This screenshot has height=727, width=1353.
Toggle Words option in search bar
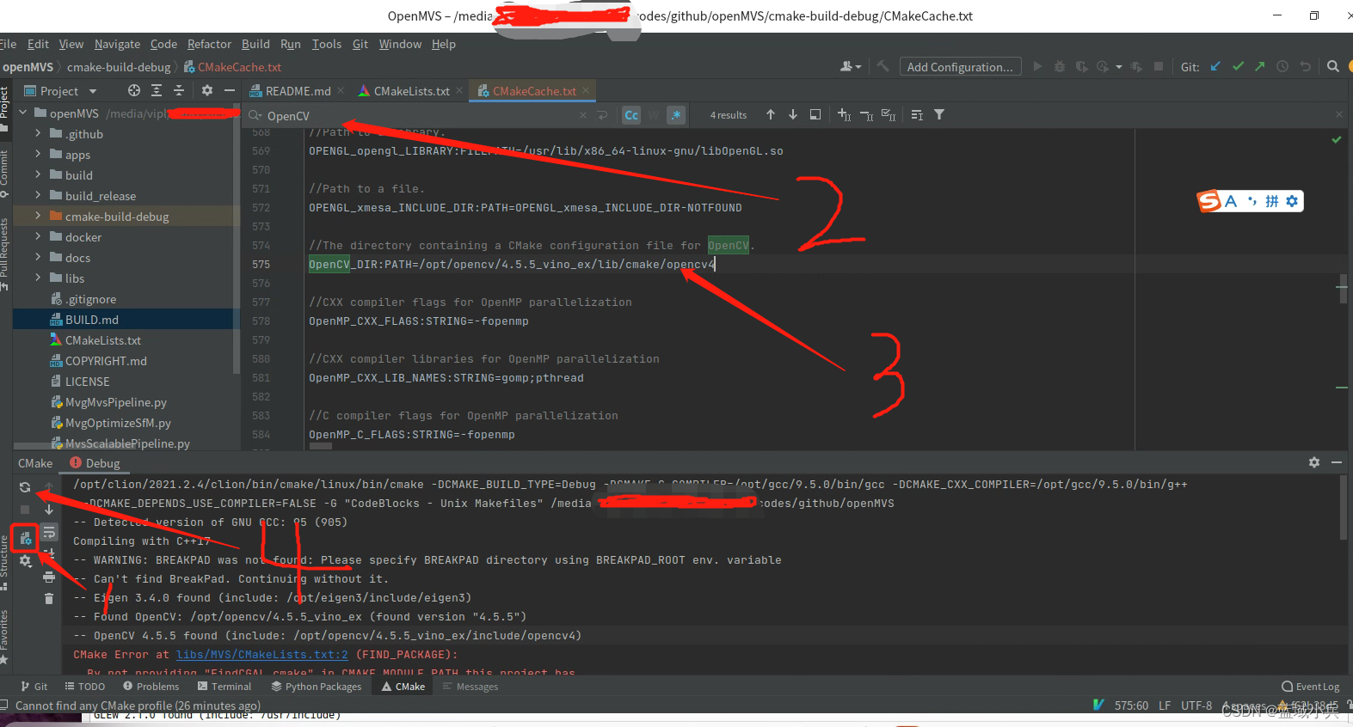pos(654,115)
